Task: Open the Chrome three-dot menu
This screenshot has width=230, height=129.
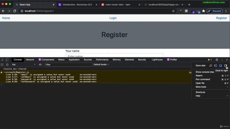Action: click(226, 11)
